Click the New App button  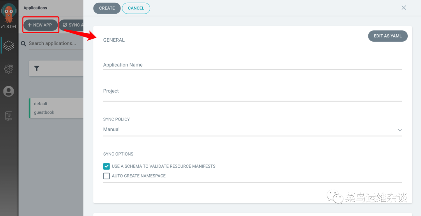click(x=40, y=25)
